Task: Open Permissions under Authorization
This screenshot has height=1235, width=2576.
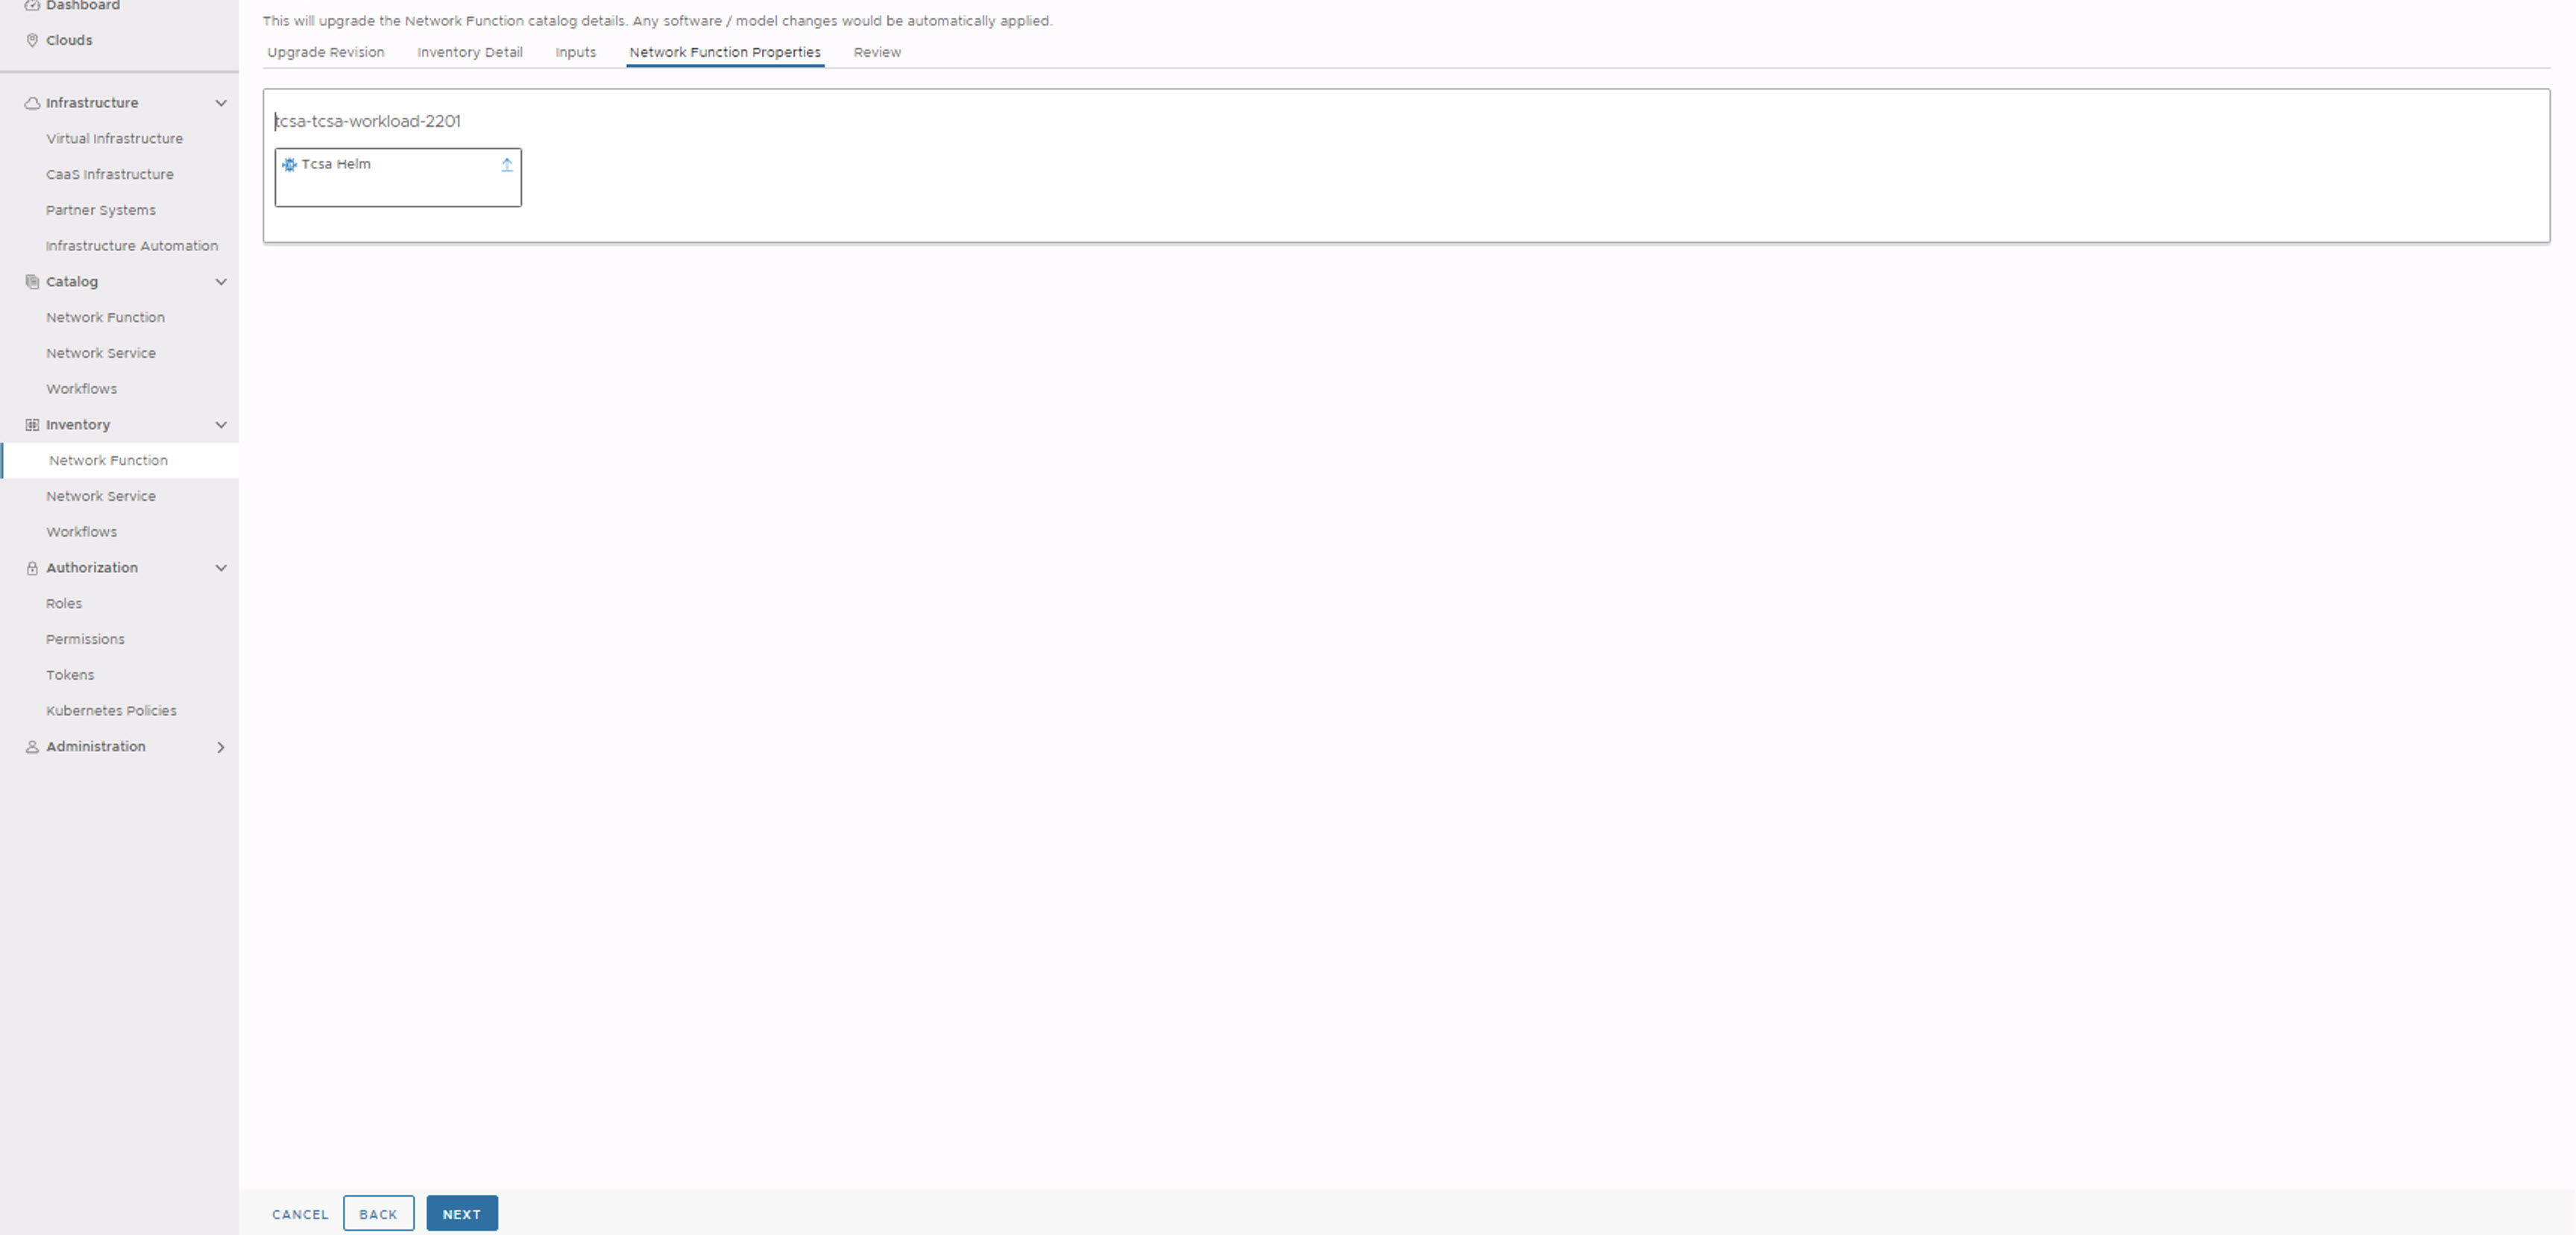Action: coord(85,639)
